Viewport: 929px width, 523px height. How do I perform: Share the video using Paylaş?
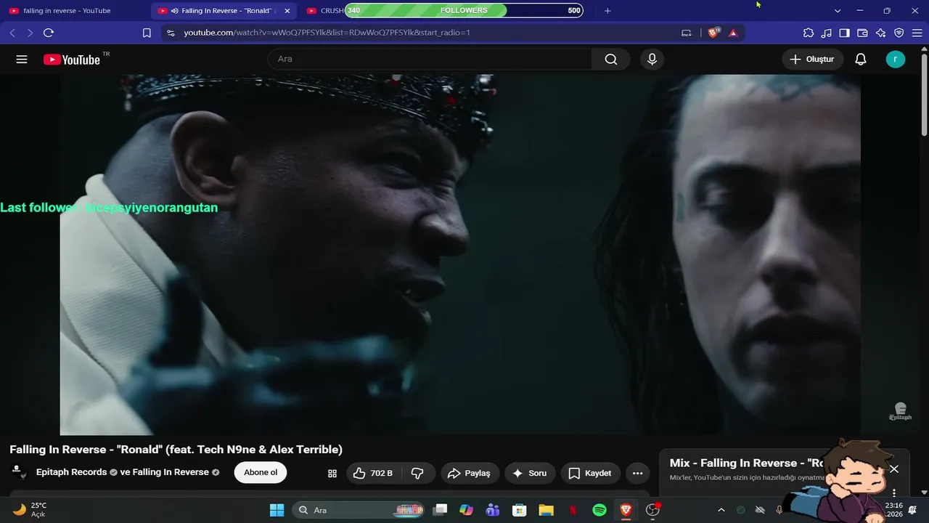pyautogui.click(x=470, y=473)
